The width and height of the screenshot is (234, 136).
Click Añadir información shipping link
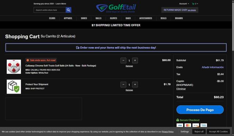click(x=213, y=67)
